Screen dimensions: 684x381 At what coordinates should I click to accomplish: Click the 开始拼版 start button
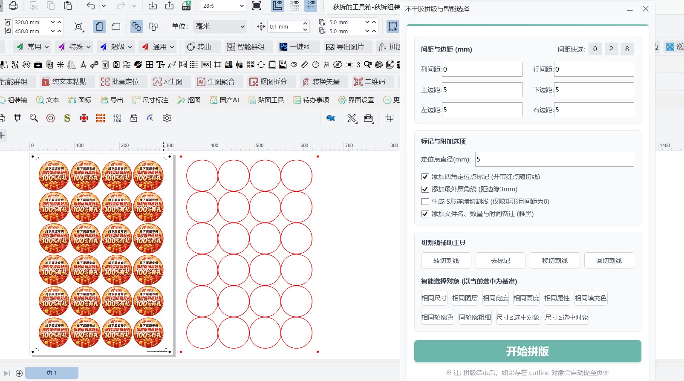click(528, 351)
